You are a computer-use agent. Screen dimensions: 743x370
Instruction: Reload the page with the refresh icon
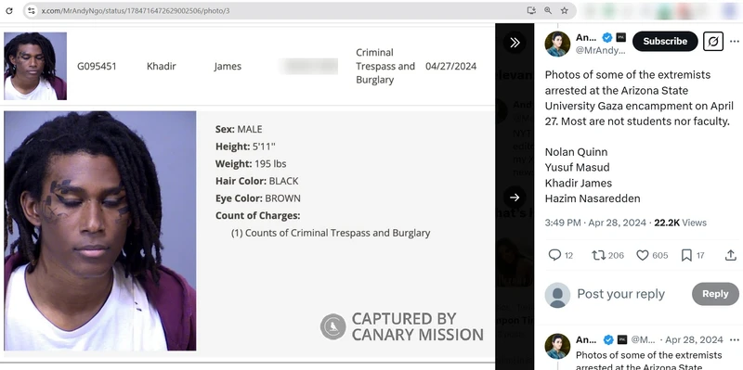click(9, 10)
